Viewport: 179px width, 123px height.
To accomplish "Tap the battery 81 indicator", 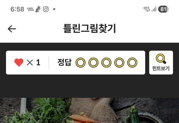I will (163, 9).
